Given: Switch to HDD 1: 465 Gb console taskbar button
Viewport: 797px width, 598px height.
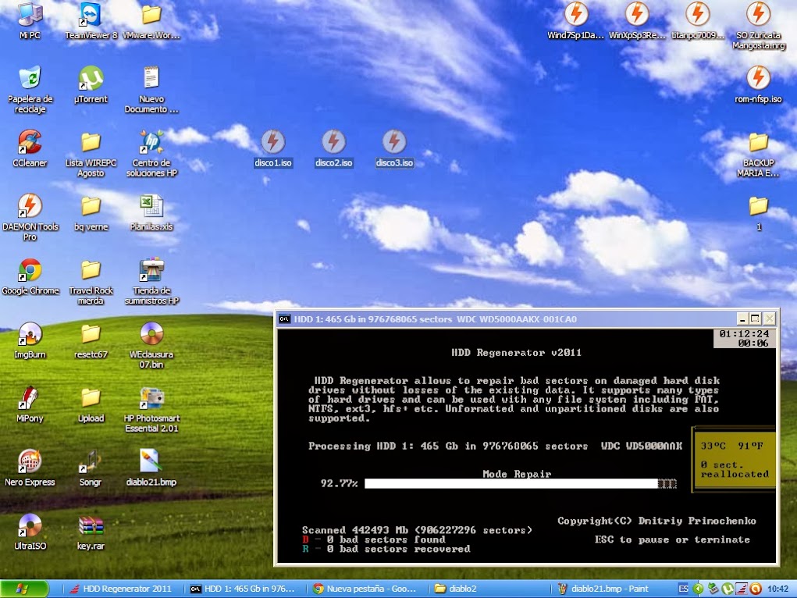Looking at the screenshot, I should coord(243,589).
